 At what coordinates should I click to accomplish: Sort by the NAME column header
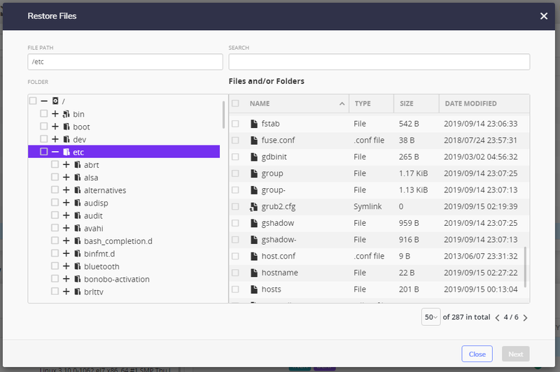coord(260,103)
